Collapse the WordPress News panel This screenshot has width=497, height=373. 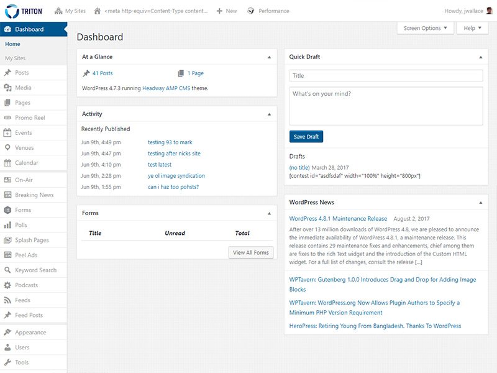480,203
